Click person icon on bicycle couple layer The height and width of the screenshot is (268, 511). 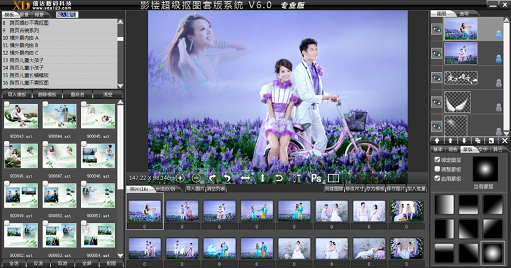499,59
